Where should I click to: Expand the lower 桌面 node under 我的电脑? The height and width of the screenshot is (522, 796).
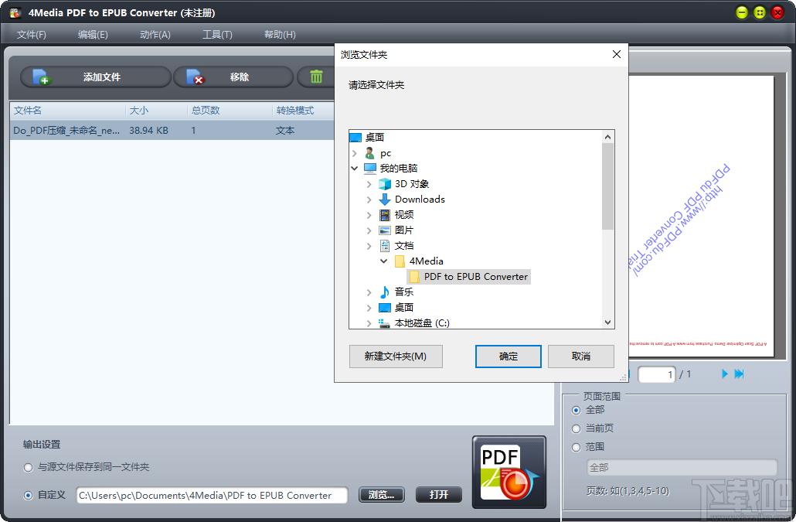(369, 308)
